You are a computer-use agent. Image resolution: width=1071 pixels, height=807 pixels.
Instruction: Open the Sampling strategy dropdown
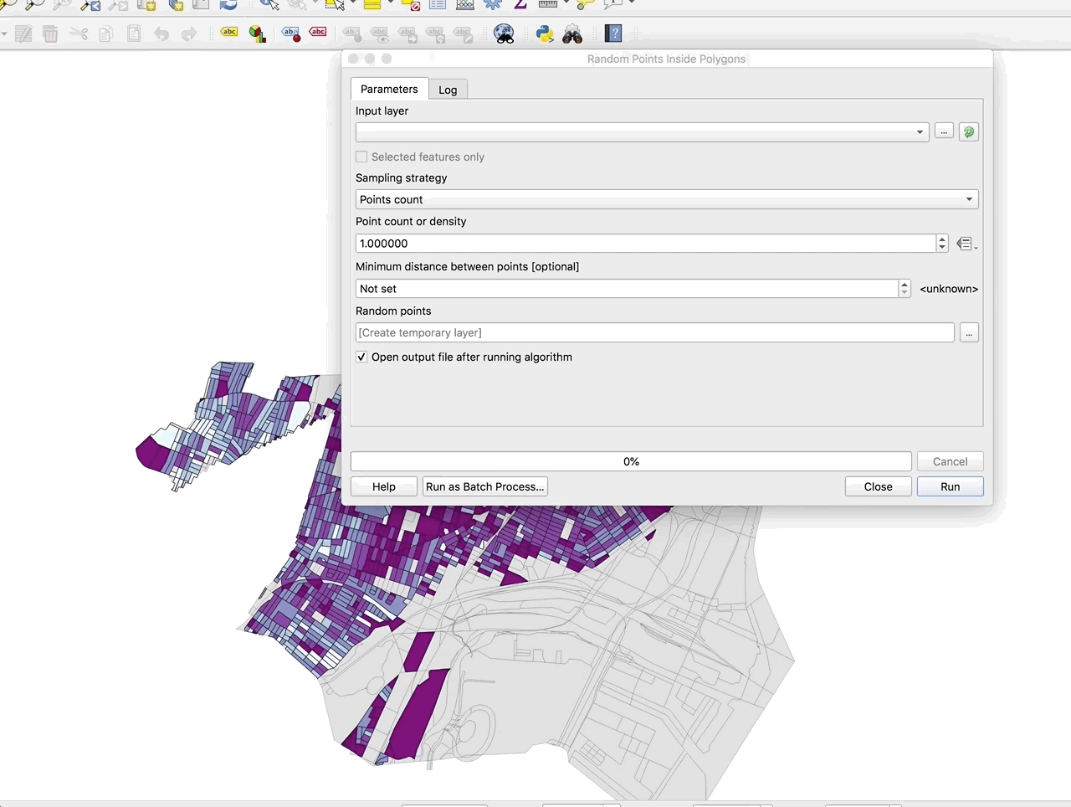tap(666, 199)
